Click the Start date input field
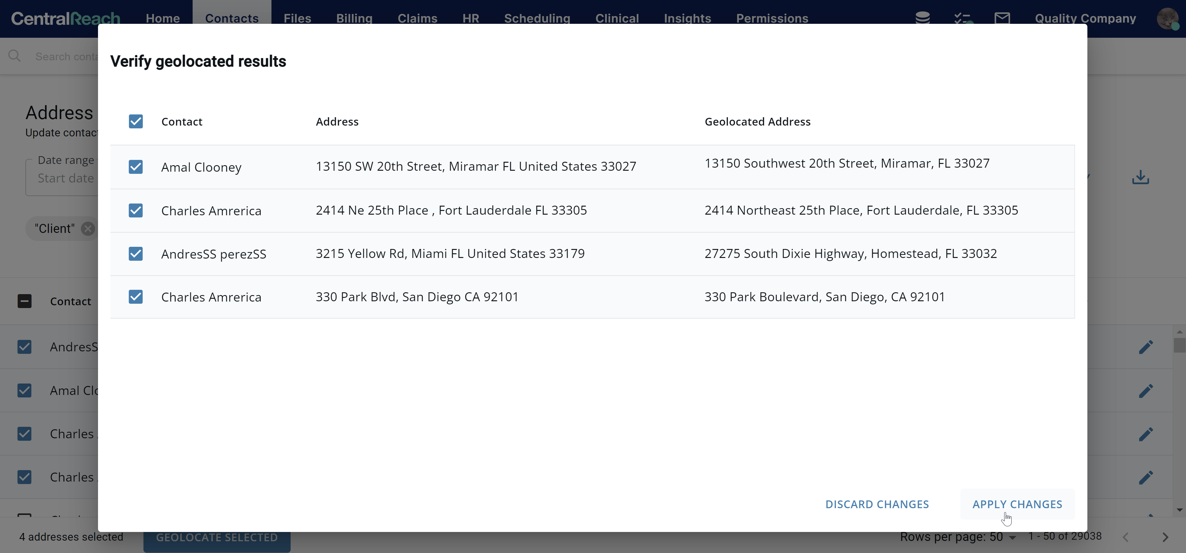The width and height of the screenshot is (1186, 553). coord(62,178)
